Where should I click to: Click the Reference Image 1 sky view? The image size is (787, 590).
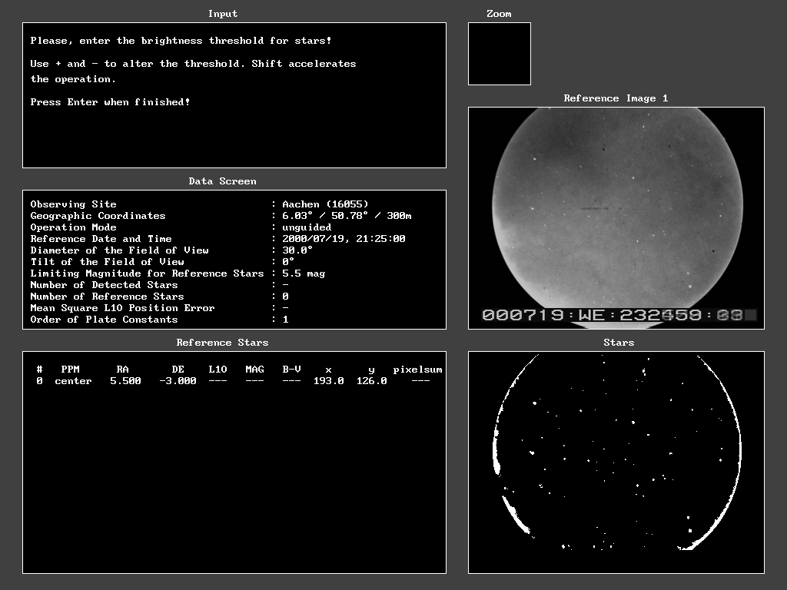(x=616, y=207)
